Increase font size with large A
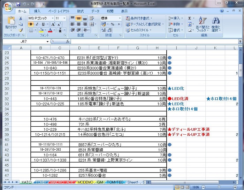 click(53, 24)
